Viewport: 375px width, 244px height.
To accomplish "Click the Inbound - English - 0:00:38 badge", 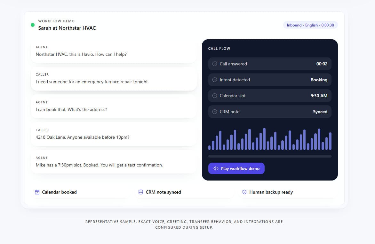I will tap(310, 25).
